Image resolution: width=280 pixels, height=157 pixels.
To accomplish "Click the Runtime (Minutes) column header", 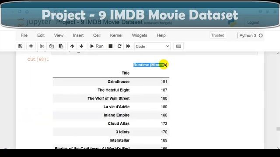I will (x=150, y=65).
